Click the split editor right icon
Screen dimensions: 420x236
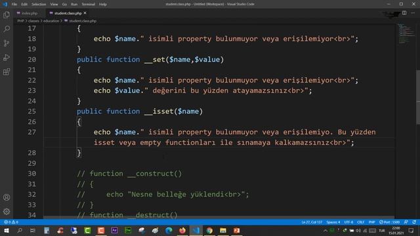(404, 13)
